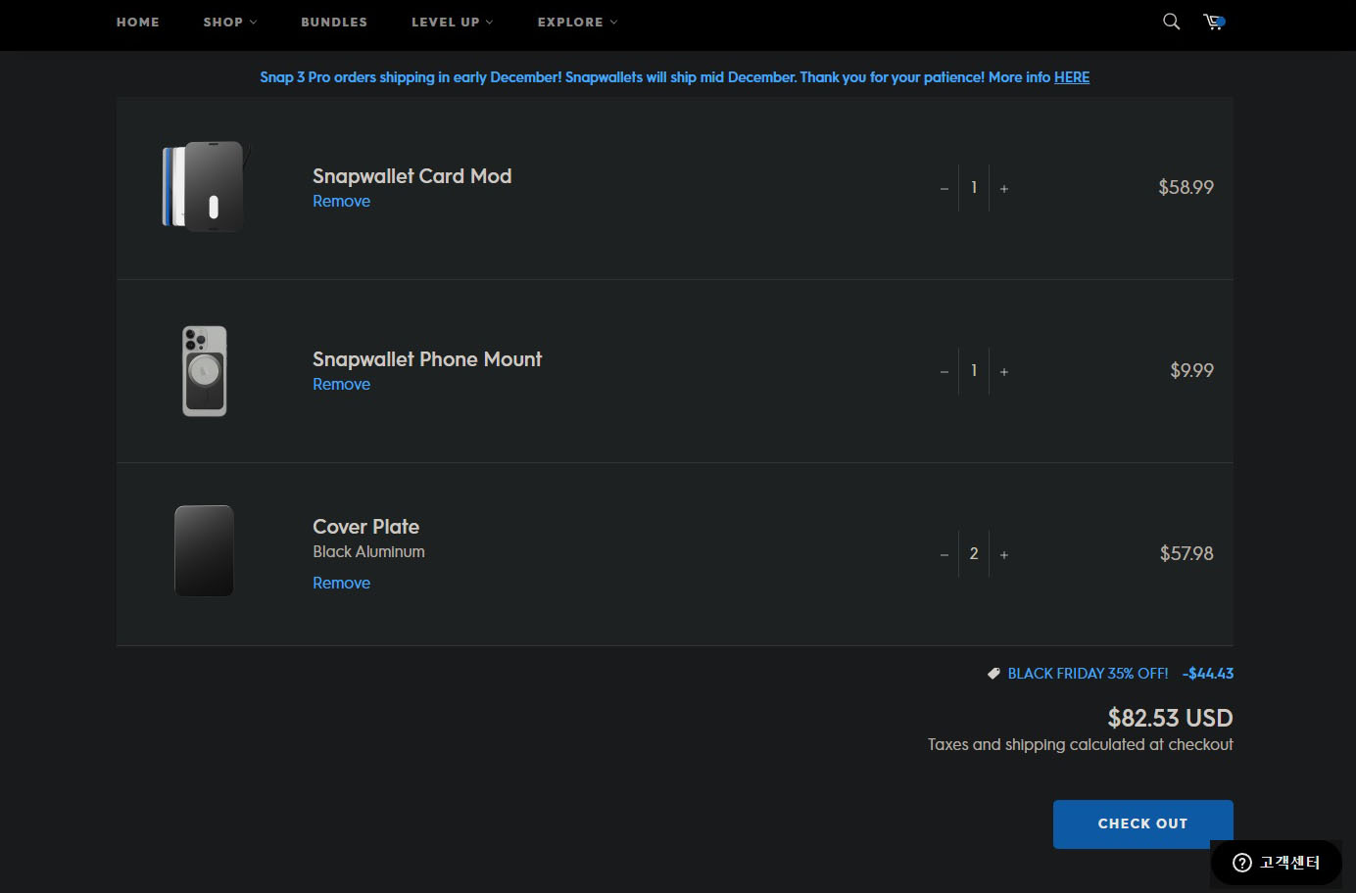The image size is (1356, 893).
Task: Increase Snapwallet Card Mod quantity
Action: [x=1004, y=188]
